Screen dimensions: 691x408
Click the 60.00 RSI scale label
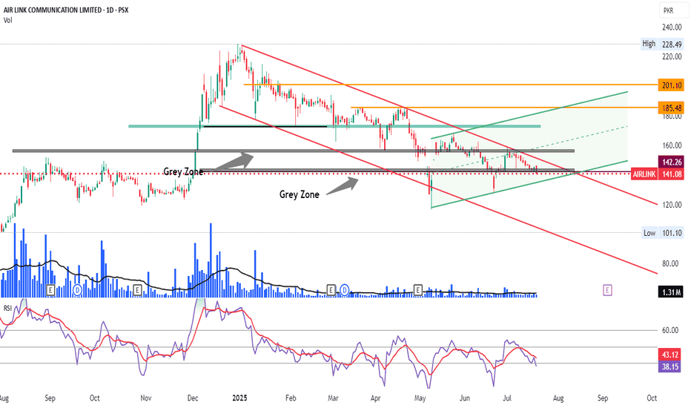[x=669, y=330]
